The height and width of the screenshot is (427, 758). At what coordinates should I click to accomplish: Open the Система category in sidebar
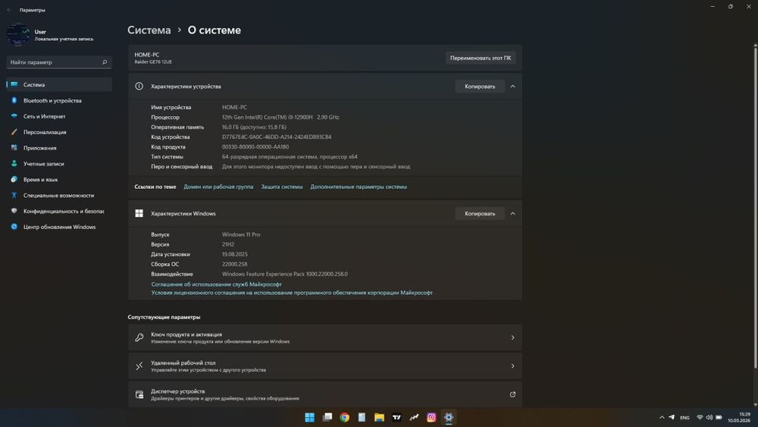click(59, 85)
